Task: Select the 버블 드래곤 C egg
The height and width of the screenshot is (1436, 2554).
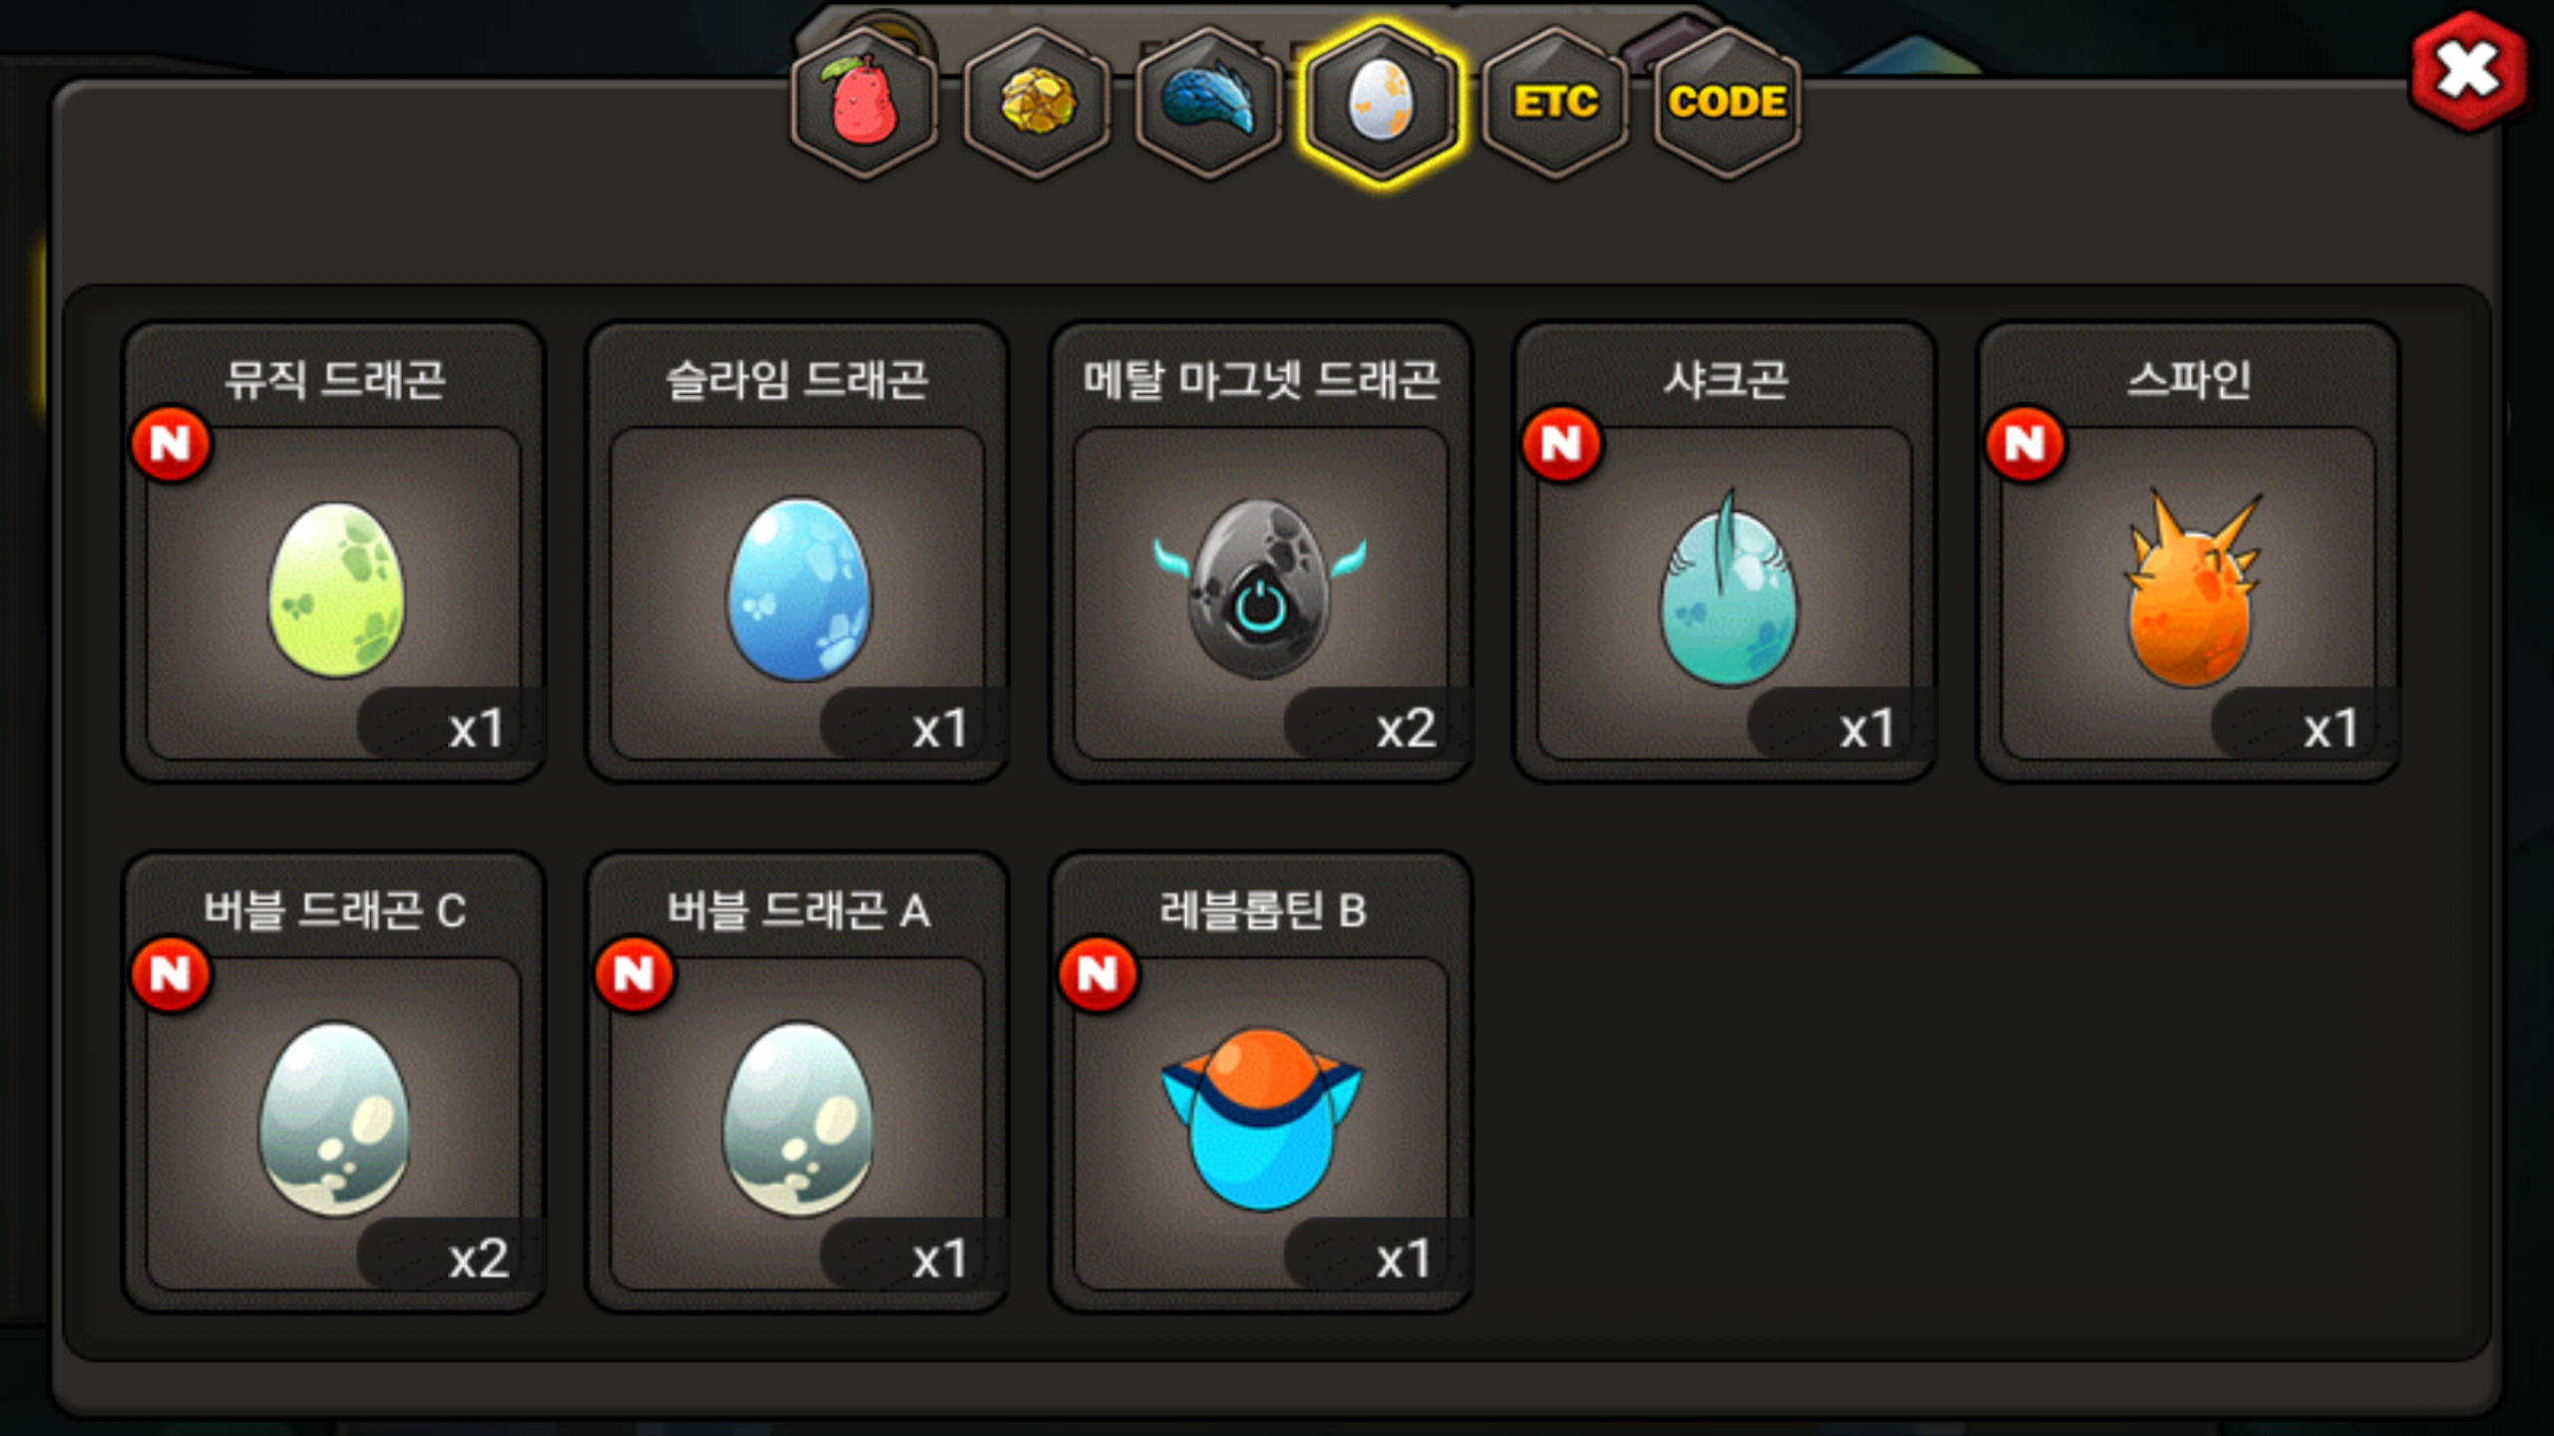Action: [334, 1122]
